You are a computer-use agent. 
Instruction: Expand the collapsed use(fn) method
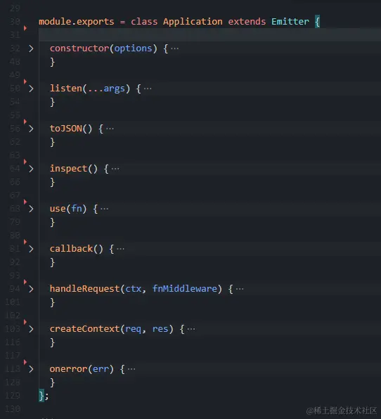[31, 209]
